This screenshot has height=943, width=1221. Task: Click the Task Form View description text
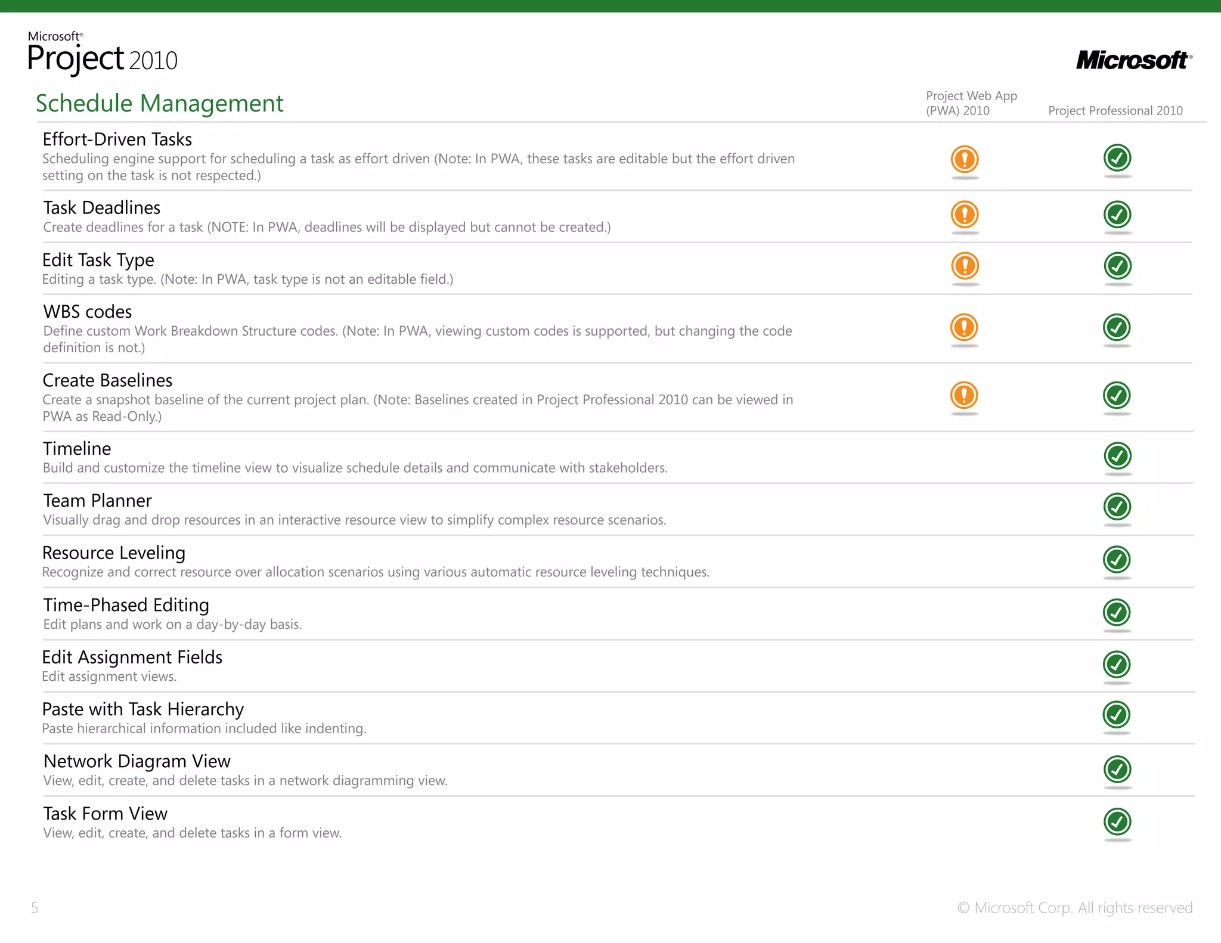pos(192,833)
